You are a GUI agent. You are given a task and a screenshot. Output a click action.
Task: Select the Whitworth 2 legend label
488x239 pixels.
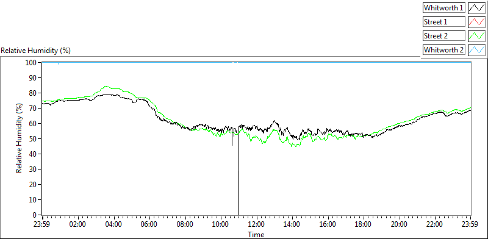(x=443, y=49)
